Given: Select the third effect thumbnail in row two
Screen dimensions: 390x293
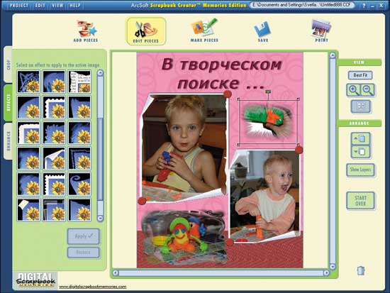Looking at the screenshot, I should 79,107.
